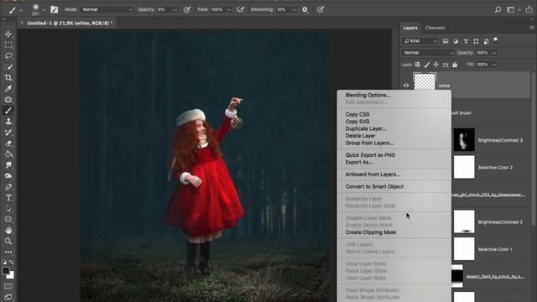The image size is (537, 302).
Task: Toggle lock transparent pixels
Action: tap(418, 65)
